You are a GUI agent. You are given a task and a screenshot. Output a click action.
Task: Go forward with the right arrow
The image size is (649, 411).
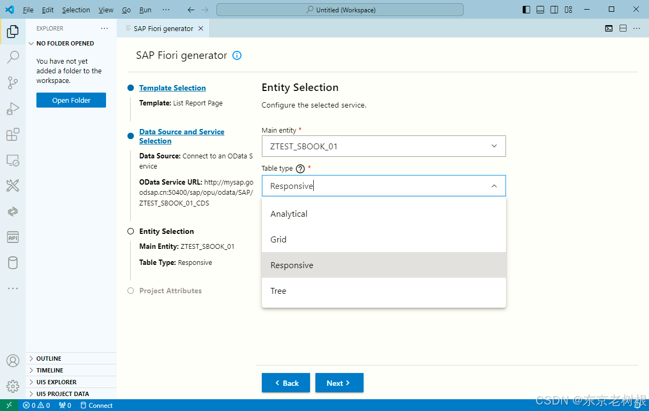point(205,10)
